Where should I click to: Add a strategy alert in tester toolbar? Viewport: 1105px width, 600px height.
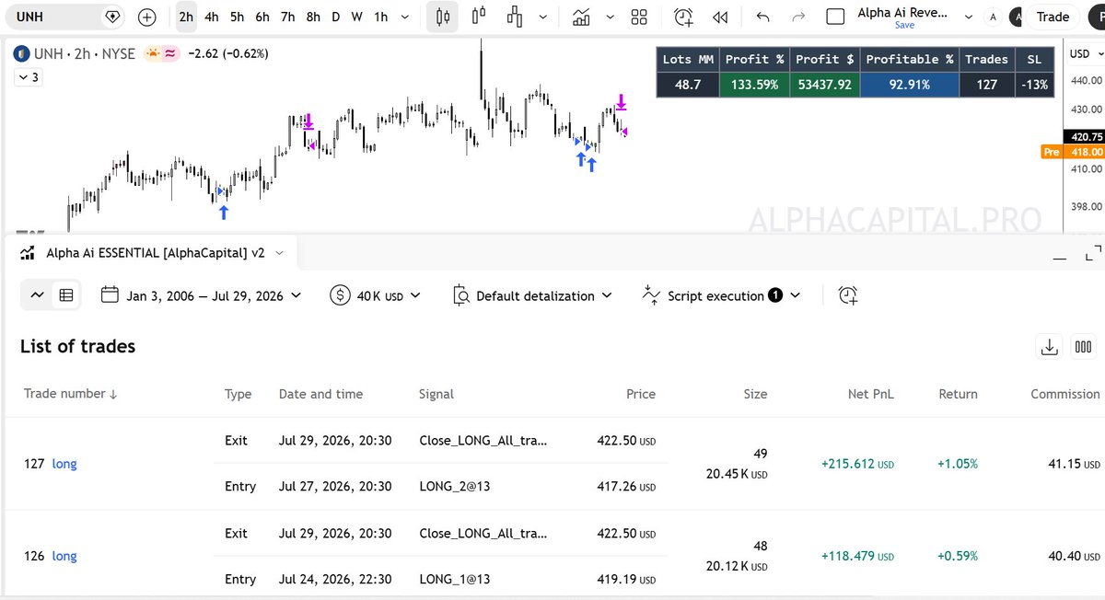click(848, 295)
